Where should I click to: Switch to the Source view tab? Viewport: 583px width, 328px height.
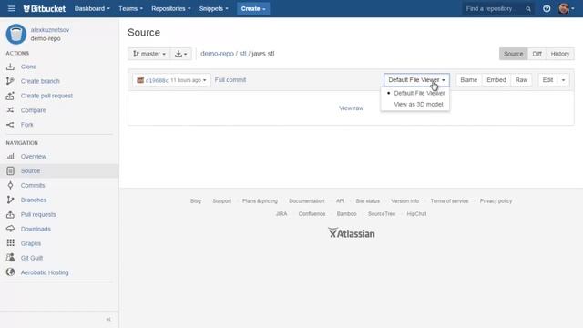514,54
